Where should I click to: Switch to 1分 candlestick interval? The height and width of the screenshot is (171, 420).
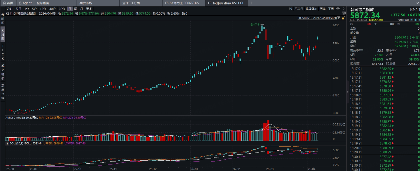[x=27, y=9]
